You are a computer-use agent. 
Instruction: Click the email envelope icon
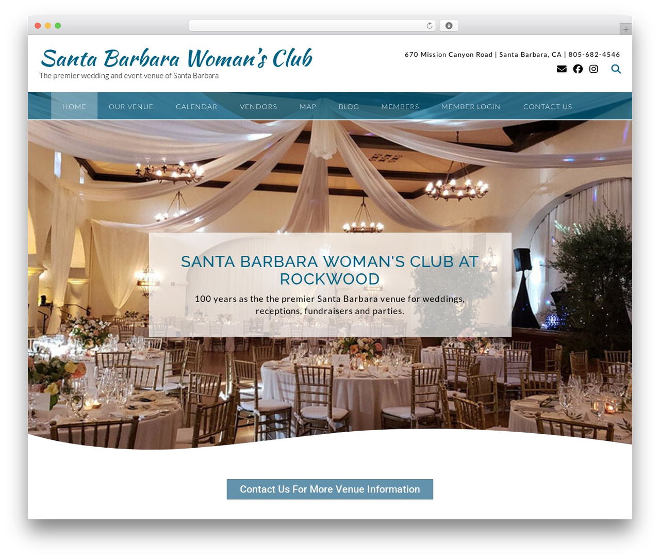(562, 69)
